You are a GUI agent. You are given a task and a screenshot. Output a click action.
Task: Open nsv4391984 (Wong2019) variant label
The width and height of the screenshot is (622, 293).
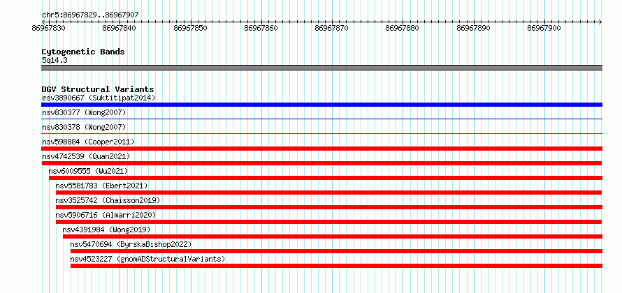(106, 230)
